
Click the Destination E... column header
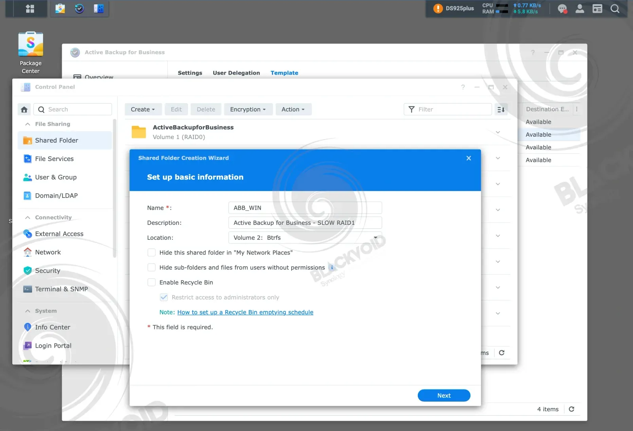point(548,109)
